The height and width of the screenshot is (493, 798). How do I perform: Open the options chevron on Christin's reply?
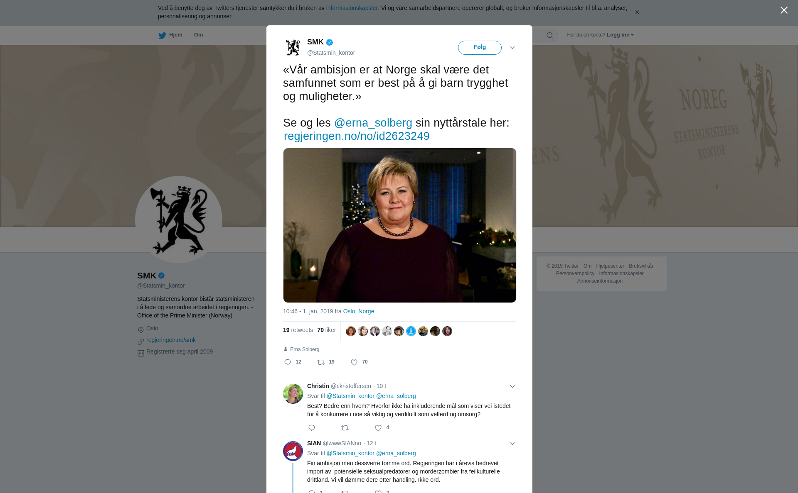(x=512, y=386)
